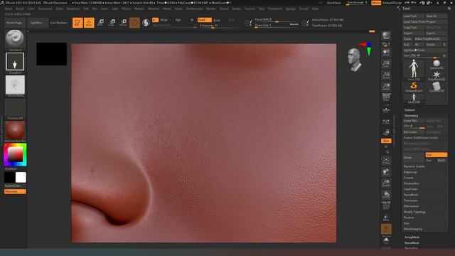This screenshot has height=256, width=455.
Task: Click the Alternate button under color swatches
Action: click(15, 191)
